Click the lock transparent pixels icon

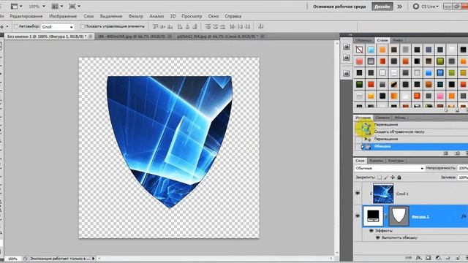(x=380, y=178)
